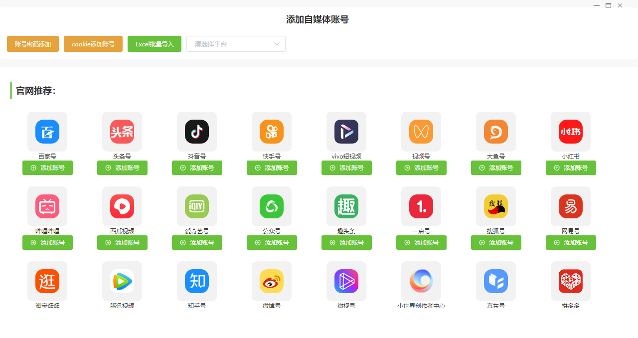Image resolution: width=638 pixels, height=338 pixels.
Task: Click the 腾讯视频 platform icon
Action: tap(122, 281)
